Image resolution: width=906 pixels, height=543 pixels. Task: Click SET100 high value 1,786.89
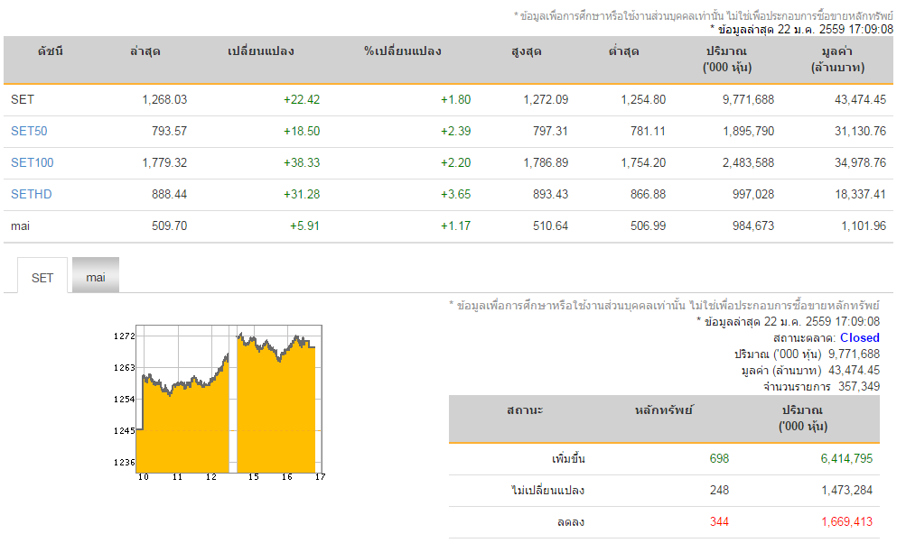tap(546, 162)
